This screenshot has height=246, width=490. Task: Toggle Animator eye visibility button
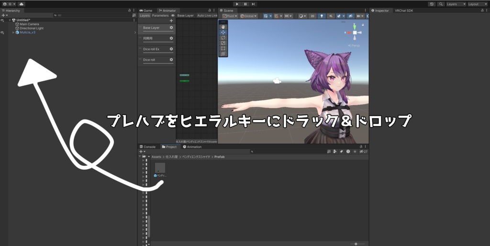(x=173, y=15)
